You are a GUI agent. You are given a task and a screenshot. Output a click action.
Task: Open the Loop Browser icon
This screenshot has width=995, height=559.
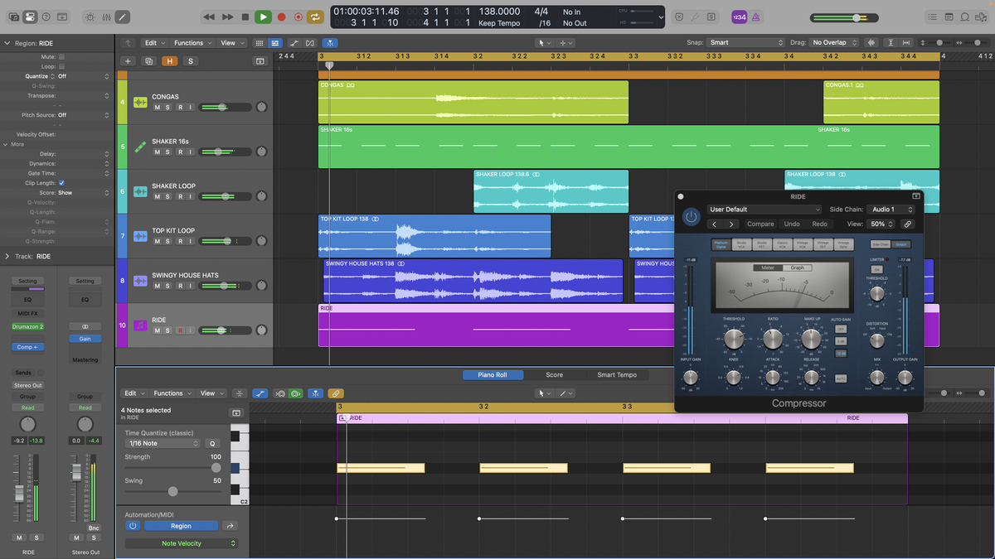966,17
